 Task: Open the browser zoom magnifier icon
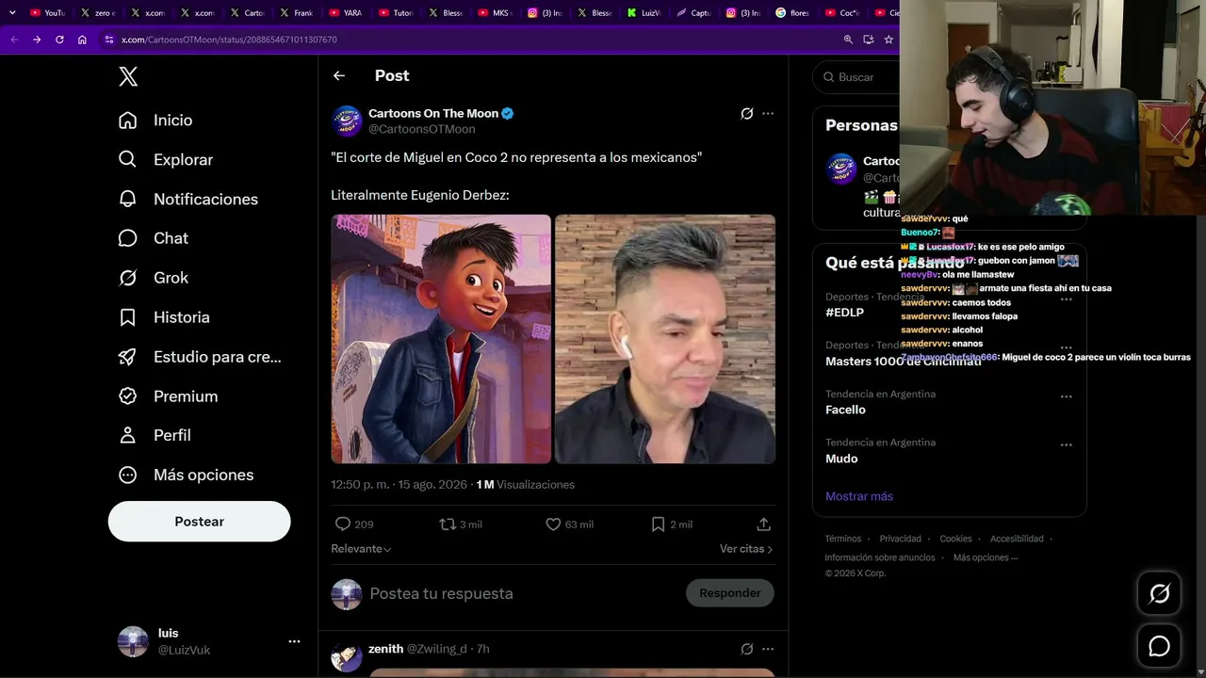[848, 40]
